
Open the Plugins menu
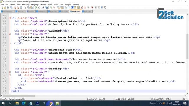click(x=68, y=4)
